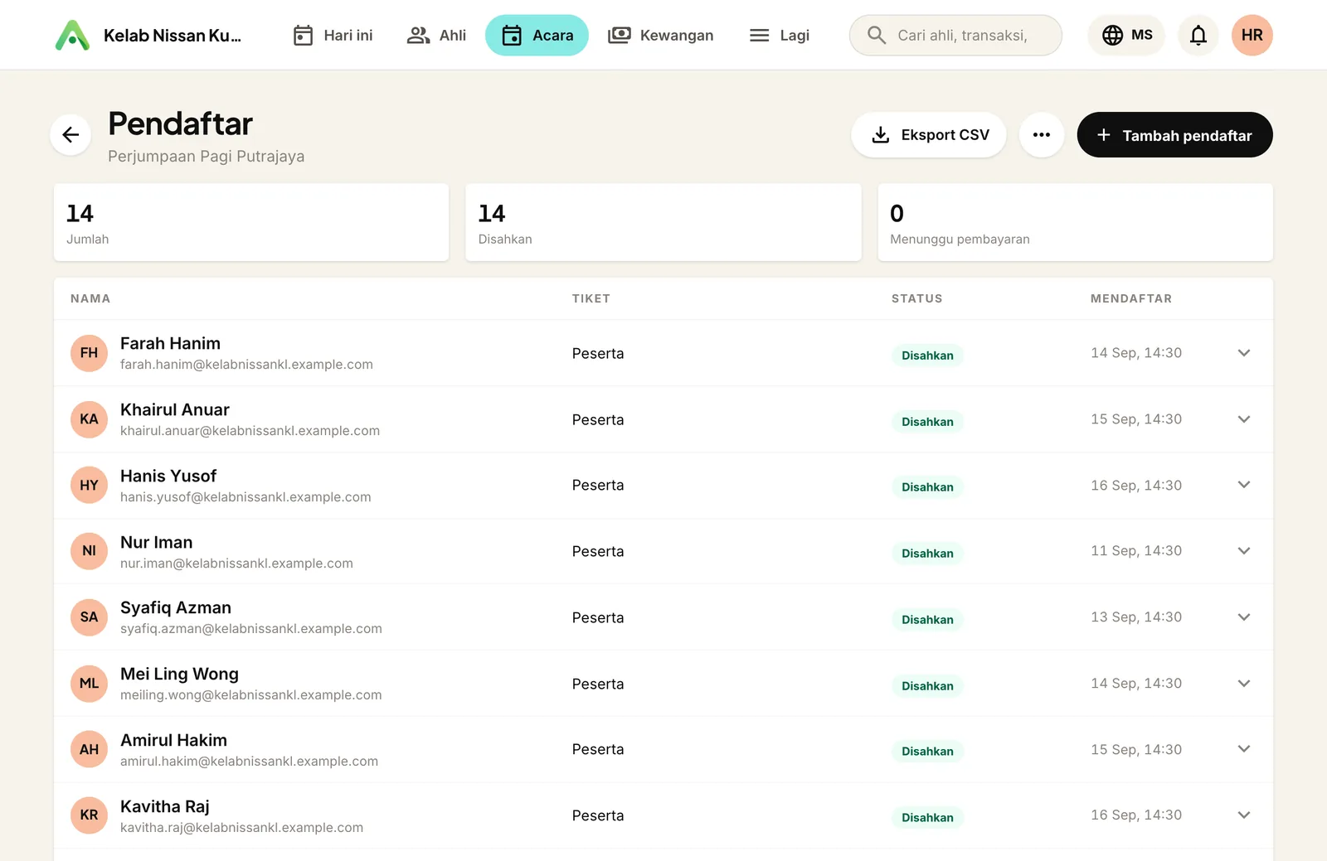Select the Acara tab
The height and width of the screenshot is (861, 1327).
[x=537, y=35]
